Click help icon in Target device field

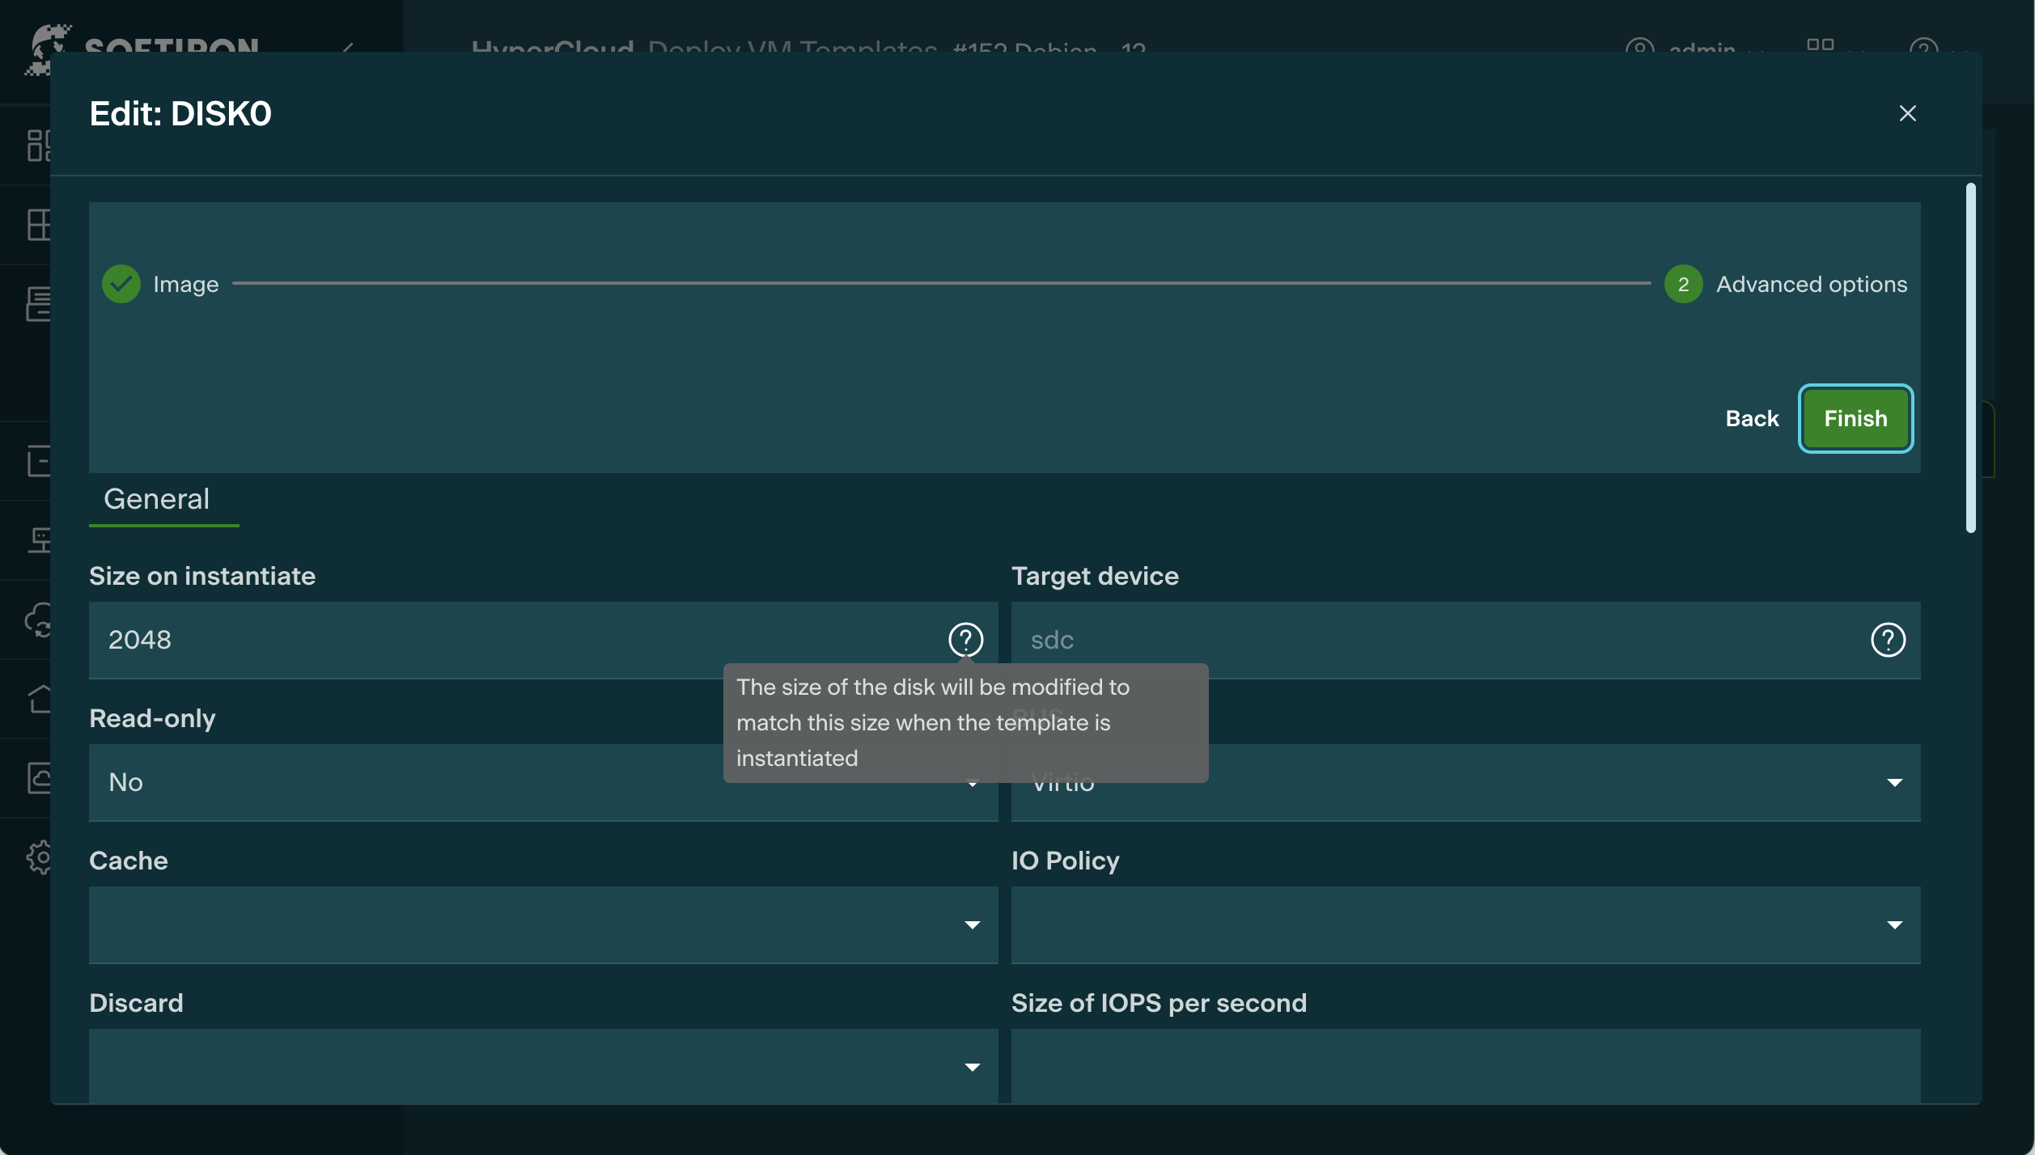[1888, 640]
